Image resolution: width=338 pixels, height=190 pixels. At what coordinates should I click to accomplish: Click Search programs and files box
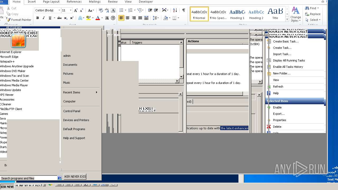29,178
